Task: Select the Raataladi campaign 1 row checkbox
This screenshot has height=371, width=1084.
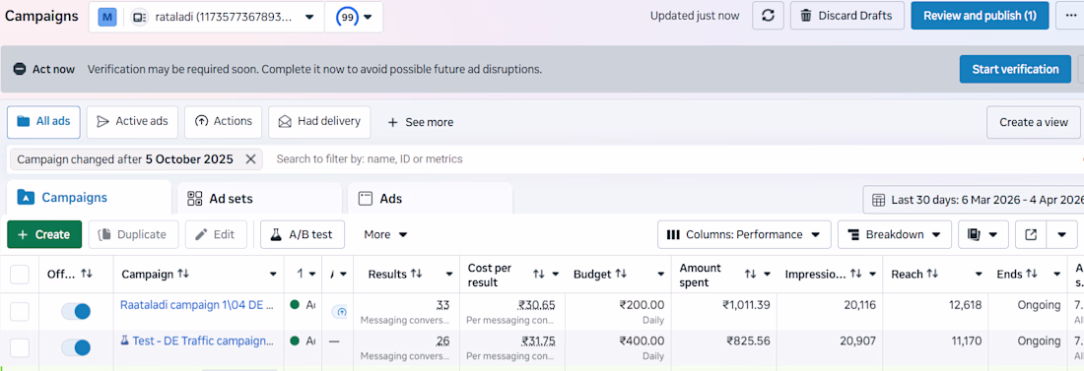Action: 20,312
